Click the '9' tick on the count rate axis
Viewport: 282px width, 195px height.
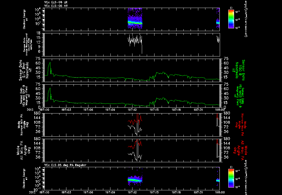[x=39, y=47]
